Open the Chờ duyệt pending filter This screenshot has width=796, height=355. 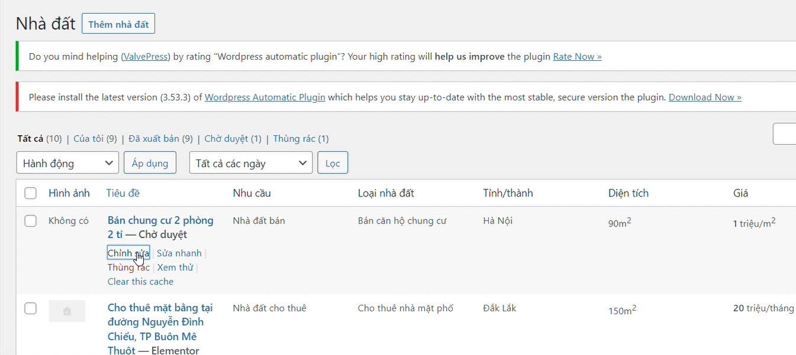[x=226, y=139]
